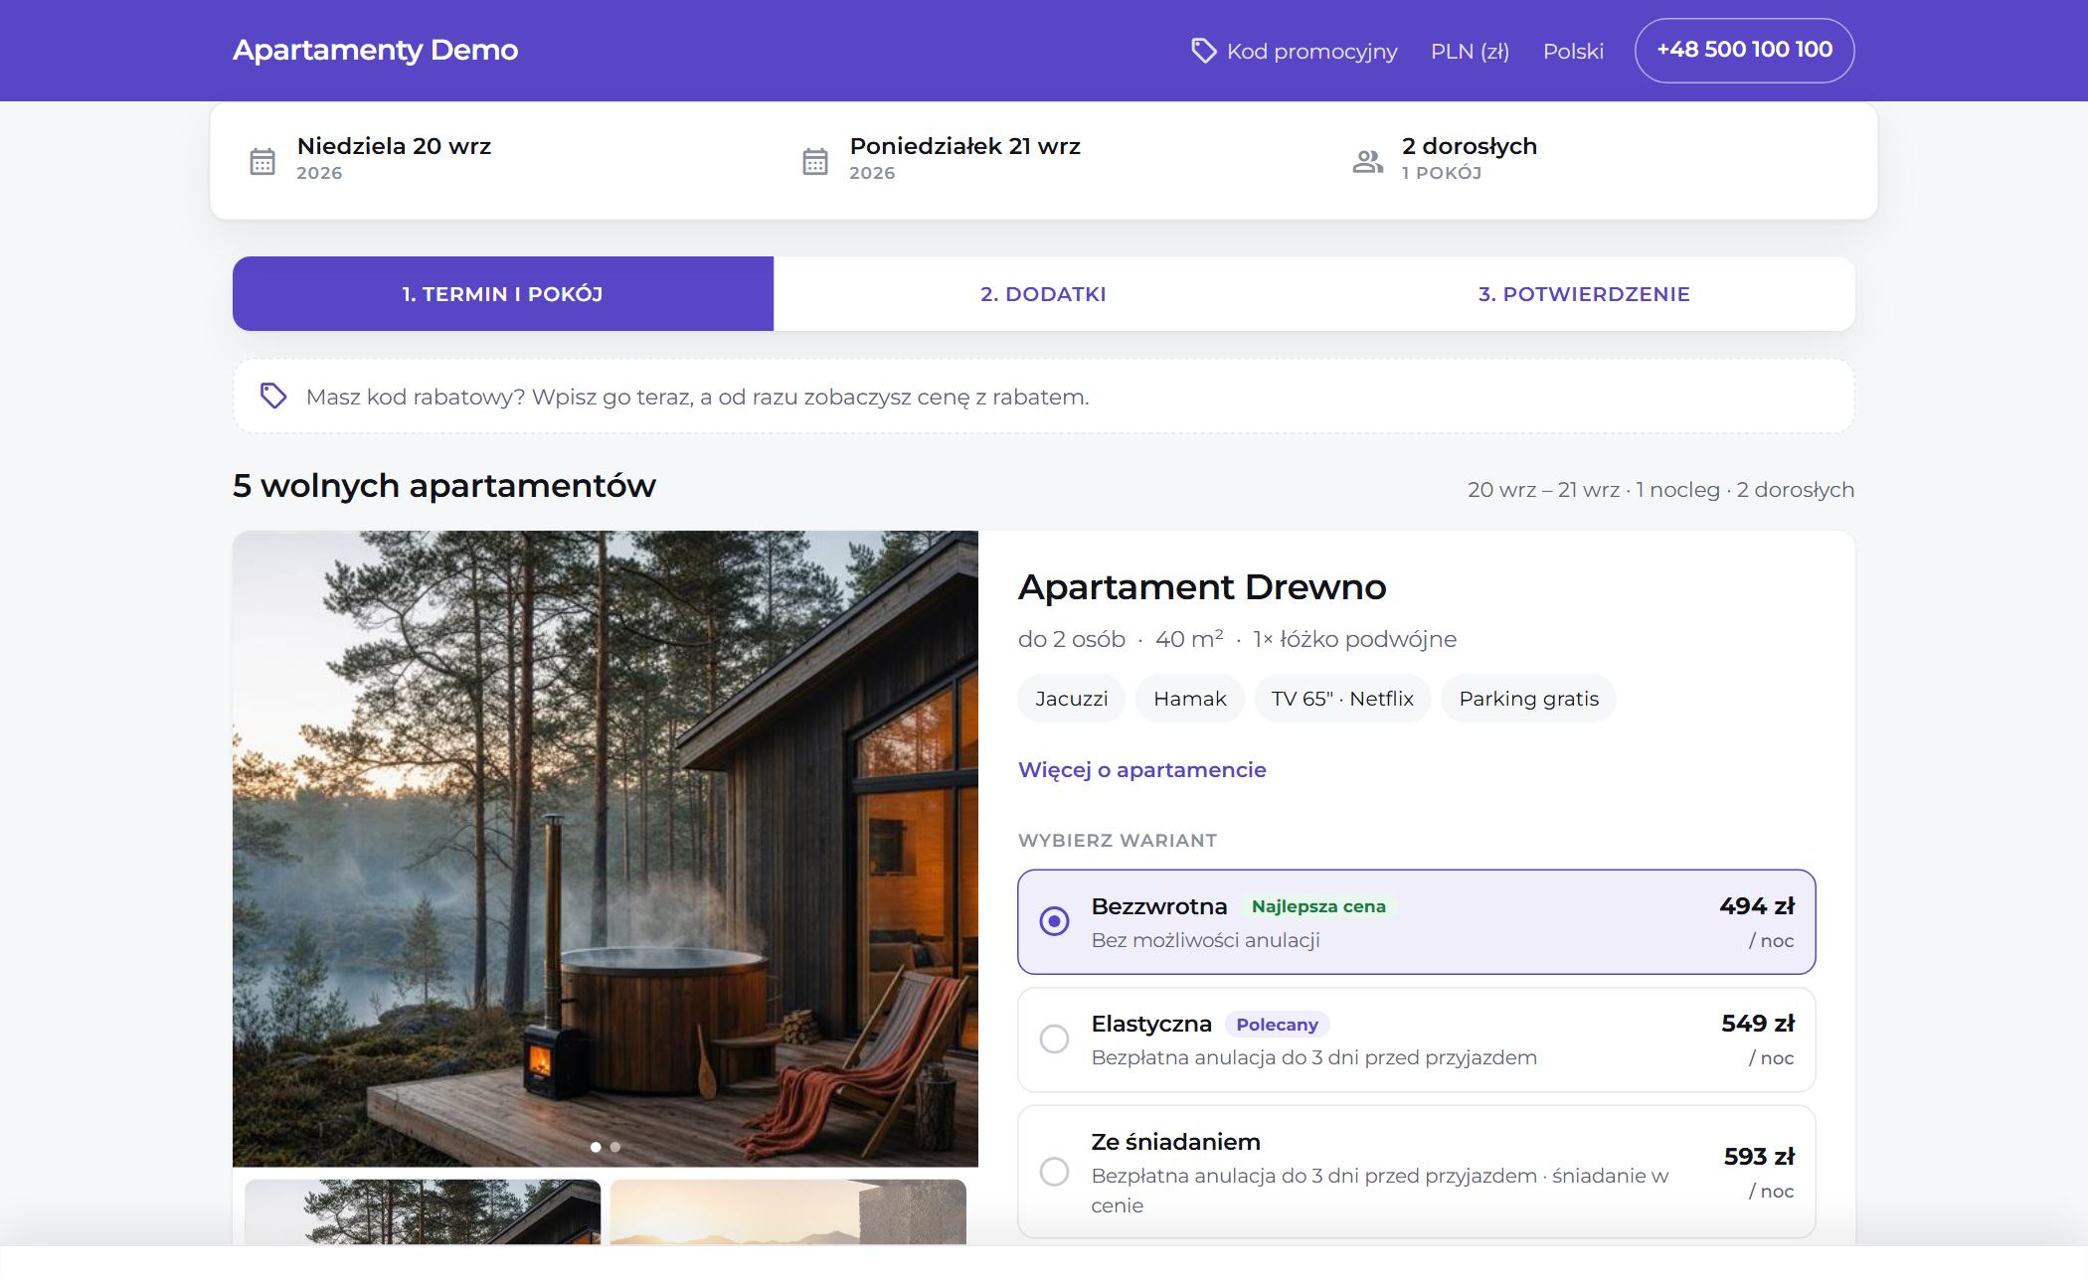Select the forest cabin thumbnail below gallery

coord(423,1211)
